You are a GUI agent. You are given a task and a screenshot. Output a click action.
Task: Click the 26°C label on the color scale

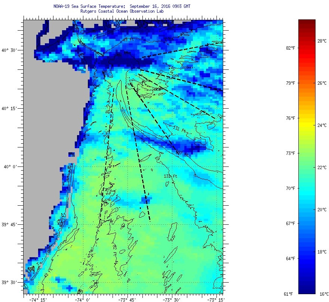click(x=322, y=83)
